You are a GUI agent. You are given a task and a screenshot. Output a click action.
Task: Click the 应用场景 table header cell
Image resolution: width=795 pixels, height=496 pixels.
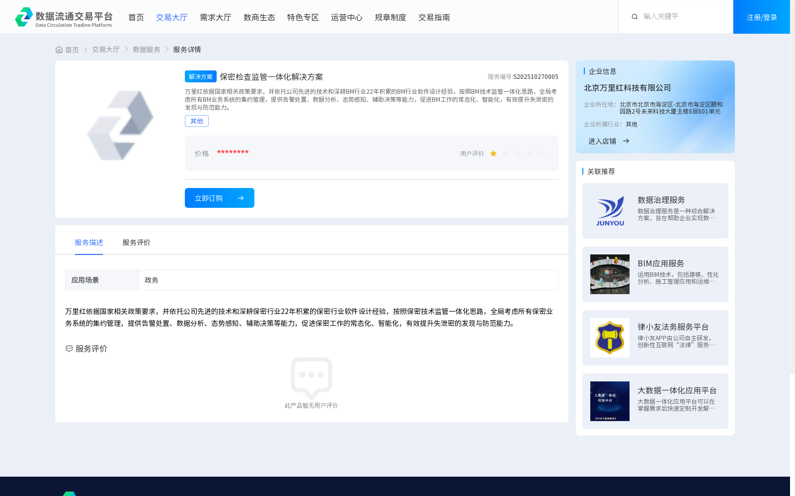tap(102, 280)
